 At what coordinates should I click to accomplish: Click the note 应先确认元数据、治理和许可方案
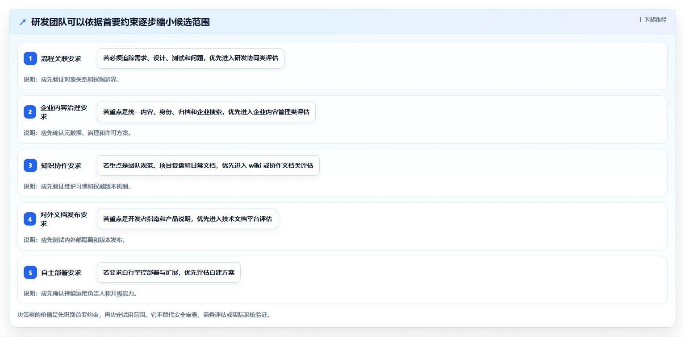tap(77, 133)
